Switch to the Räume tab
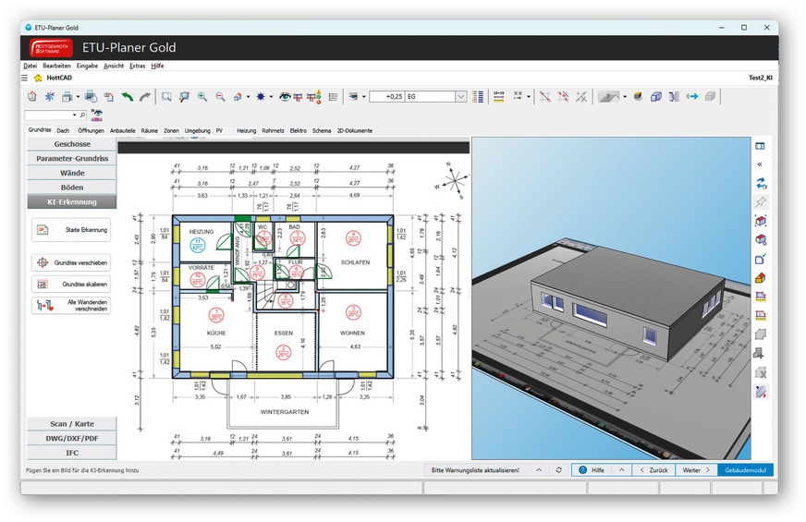 (x=150, y=130)
